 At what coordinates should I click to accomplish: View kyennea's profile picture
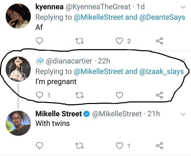(x=18, y=16)
